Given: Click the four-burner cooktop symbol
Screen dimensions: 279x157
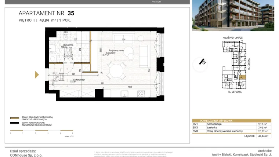Looking at the screenshot, I should click(x=141, y=94).
